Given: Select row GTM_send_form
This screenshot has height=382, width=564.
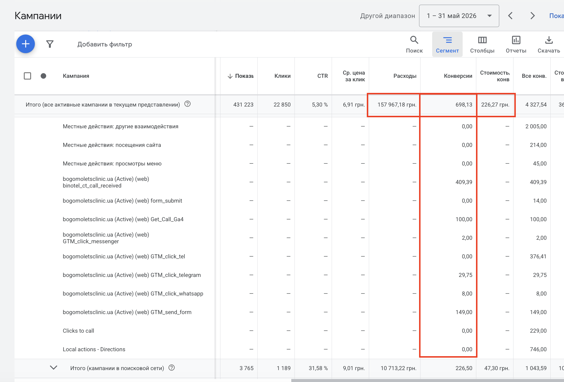Looking at the screenshot, I should 127,312.
